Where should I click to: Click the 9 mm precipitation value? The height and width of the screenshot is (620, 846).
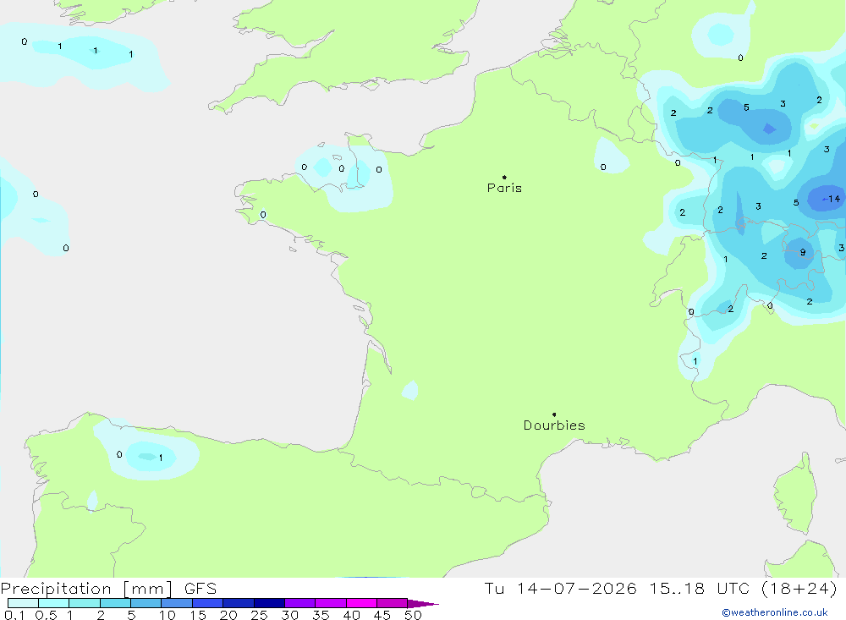[x=803, y=252]
